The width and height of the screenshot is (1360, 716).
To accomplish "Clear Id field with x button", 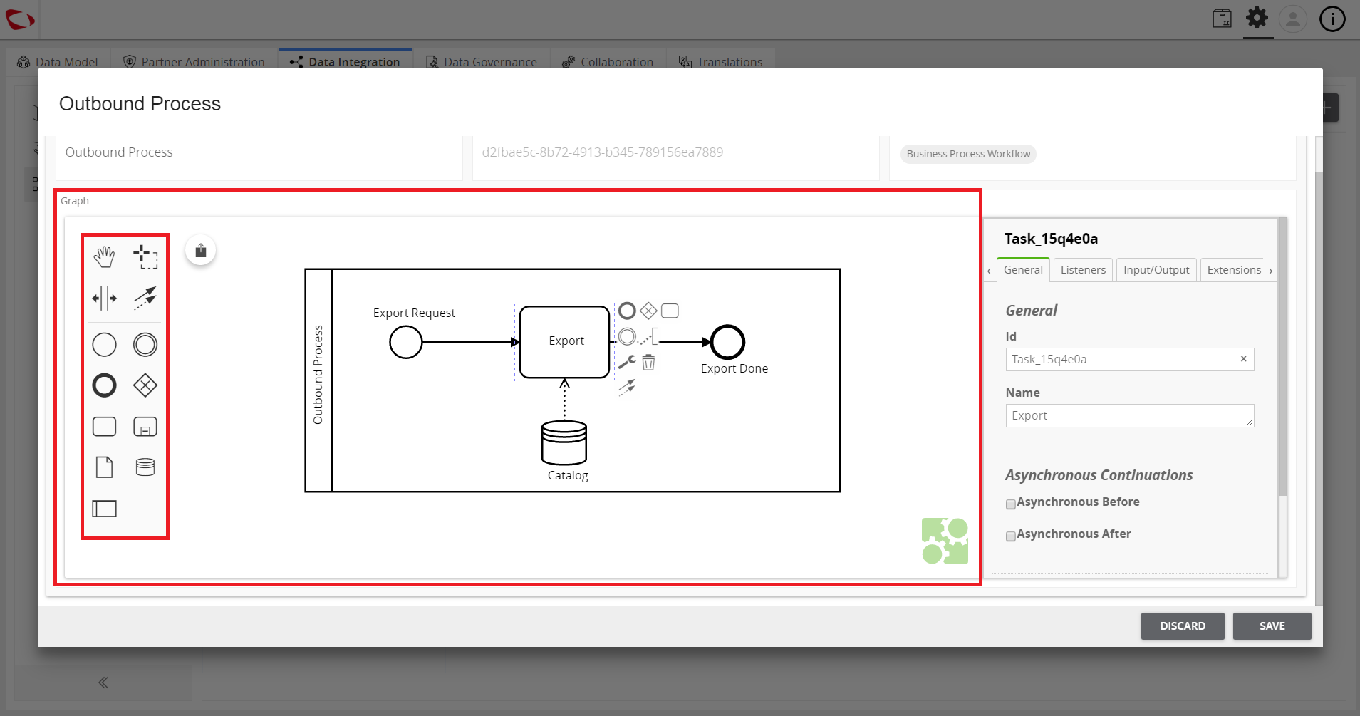I will tap(1243, 359).
